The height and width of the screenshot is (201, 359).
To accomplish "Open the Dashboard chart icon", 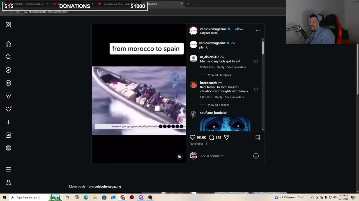I will (8, 135).
